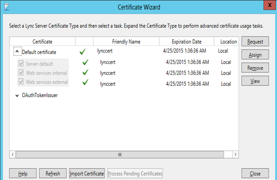Click the Expiration Date column header
Screen dimensions: 277x180
coord(186,42)
